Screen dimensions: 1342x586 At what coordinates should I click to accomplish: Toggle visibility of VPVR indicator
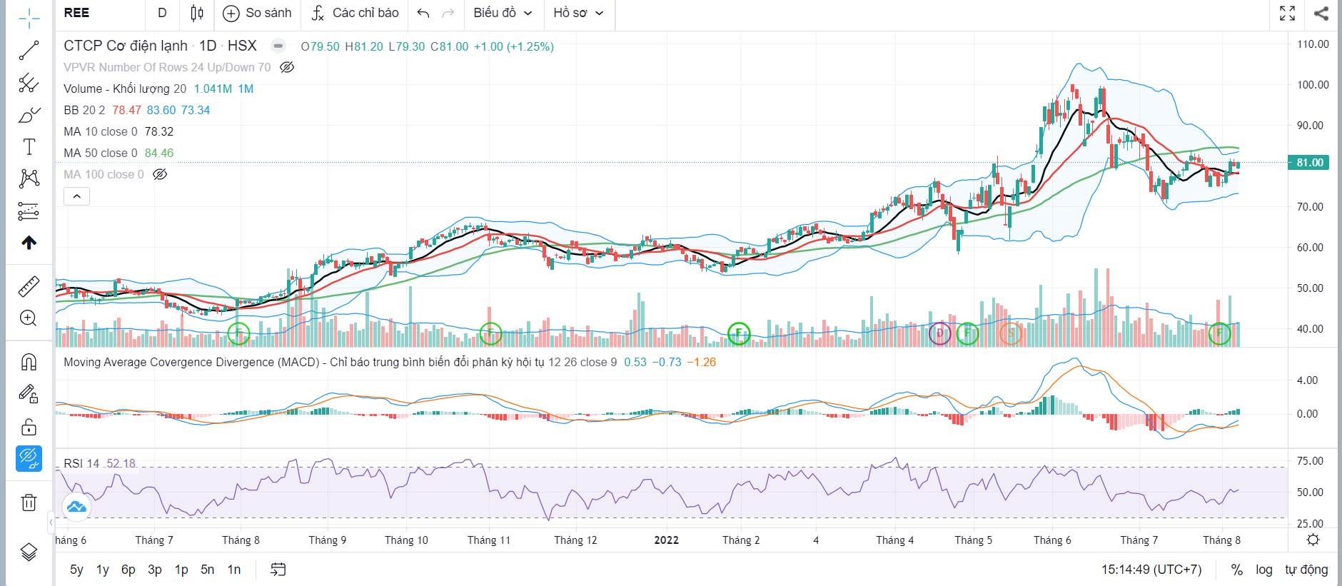point(287,67)
